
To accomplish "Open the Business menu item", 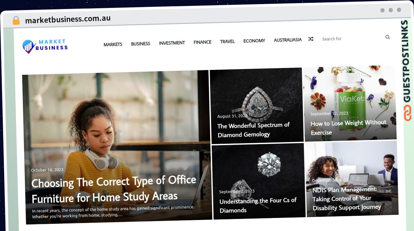I will coord(140,44).
